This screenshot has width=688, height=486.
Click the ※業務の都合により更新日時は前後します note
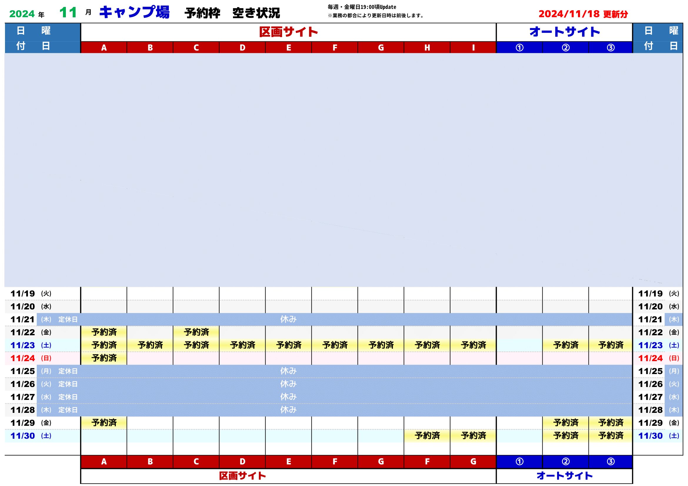pyautogui.click(x=376, y=16)
